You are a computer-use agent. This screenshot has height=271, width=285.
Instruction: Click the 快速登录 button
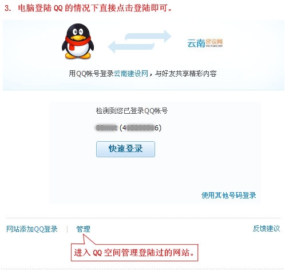125,149
